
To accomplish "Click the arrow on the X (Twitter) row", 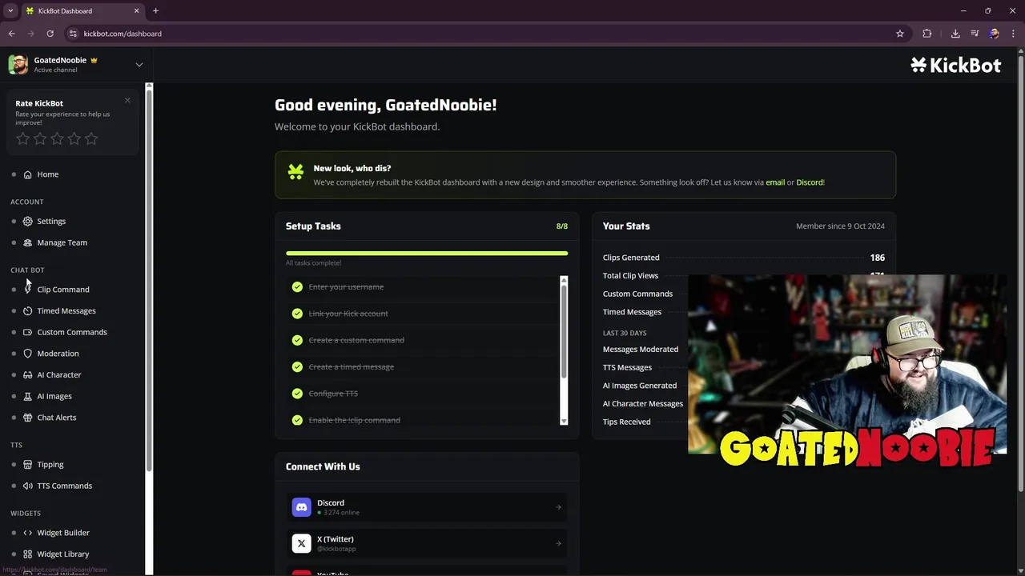I will [x=558, y=544].
